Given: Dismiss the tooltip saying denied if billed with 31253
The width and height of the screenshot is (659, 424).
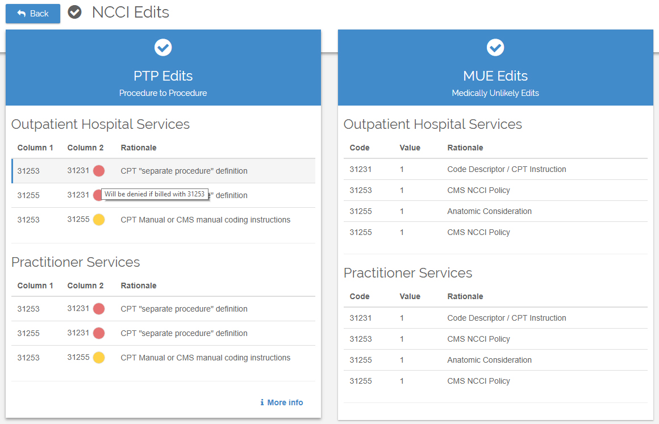Looking at the screenshot, I should (156, 194).
